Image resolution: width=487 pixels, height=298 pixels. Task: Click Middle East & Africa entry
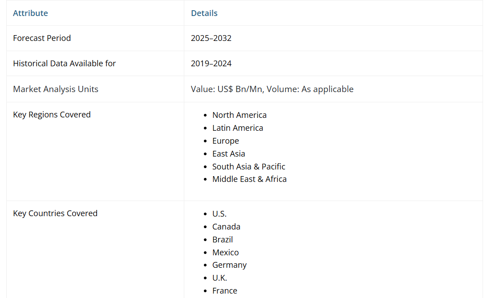249,179
